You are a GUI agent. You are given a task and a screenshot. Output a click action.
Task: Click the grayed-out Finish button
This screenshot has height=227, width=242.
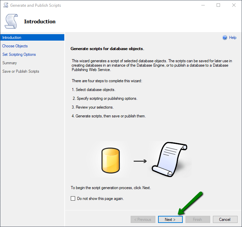(x=198, y=220)
